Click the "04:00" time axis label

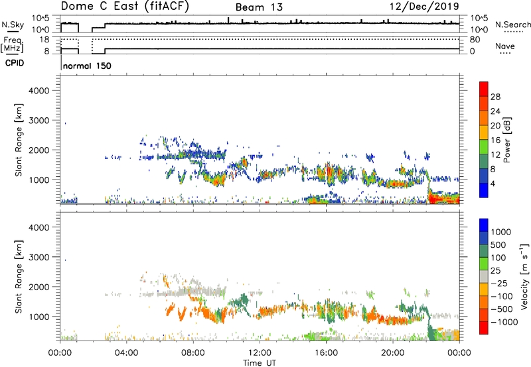click(x=126, y=353)
